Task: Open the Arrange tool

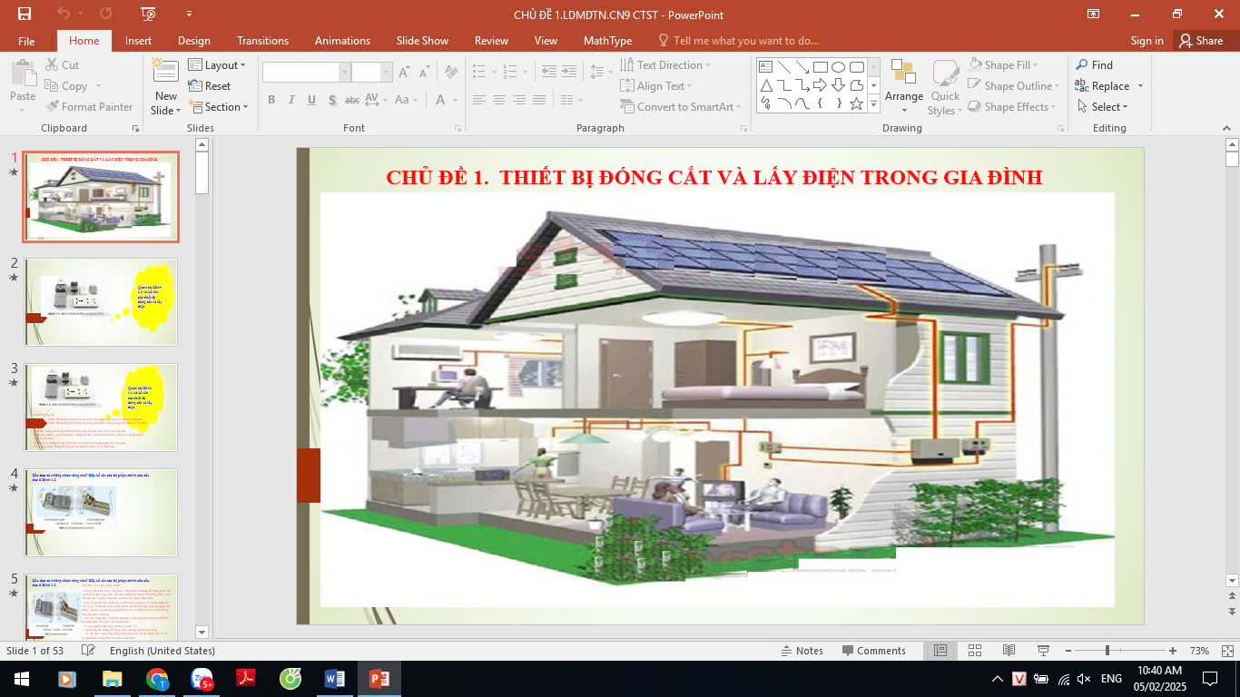Action: (903, 86)
